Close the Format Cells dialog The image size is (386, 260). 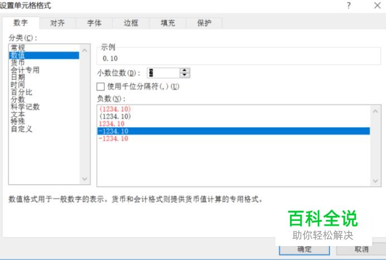(377, 6)
